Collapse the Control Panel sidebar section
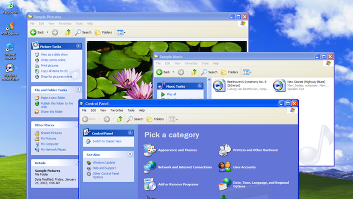Viewport: 353px width, 199px height. coord(130,133)
